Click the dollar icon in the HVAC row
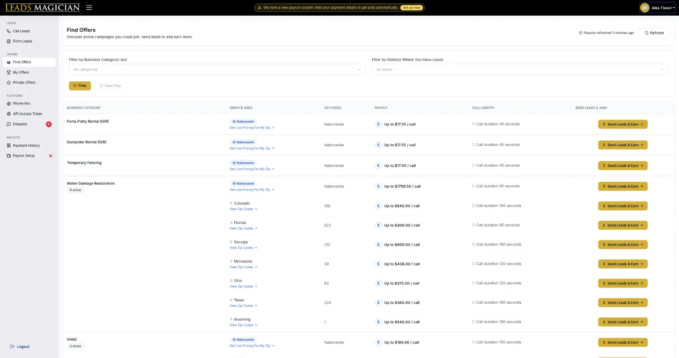The image size is (679, 358). (x=378, y=342)
